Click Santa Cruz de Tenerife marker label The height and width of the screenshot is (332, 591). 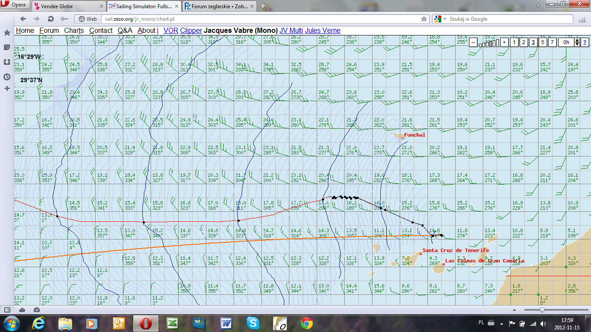456,250
